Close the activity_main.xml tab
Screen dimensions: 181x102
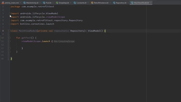[20, 3]
